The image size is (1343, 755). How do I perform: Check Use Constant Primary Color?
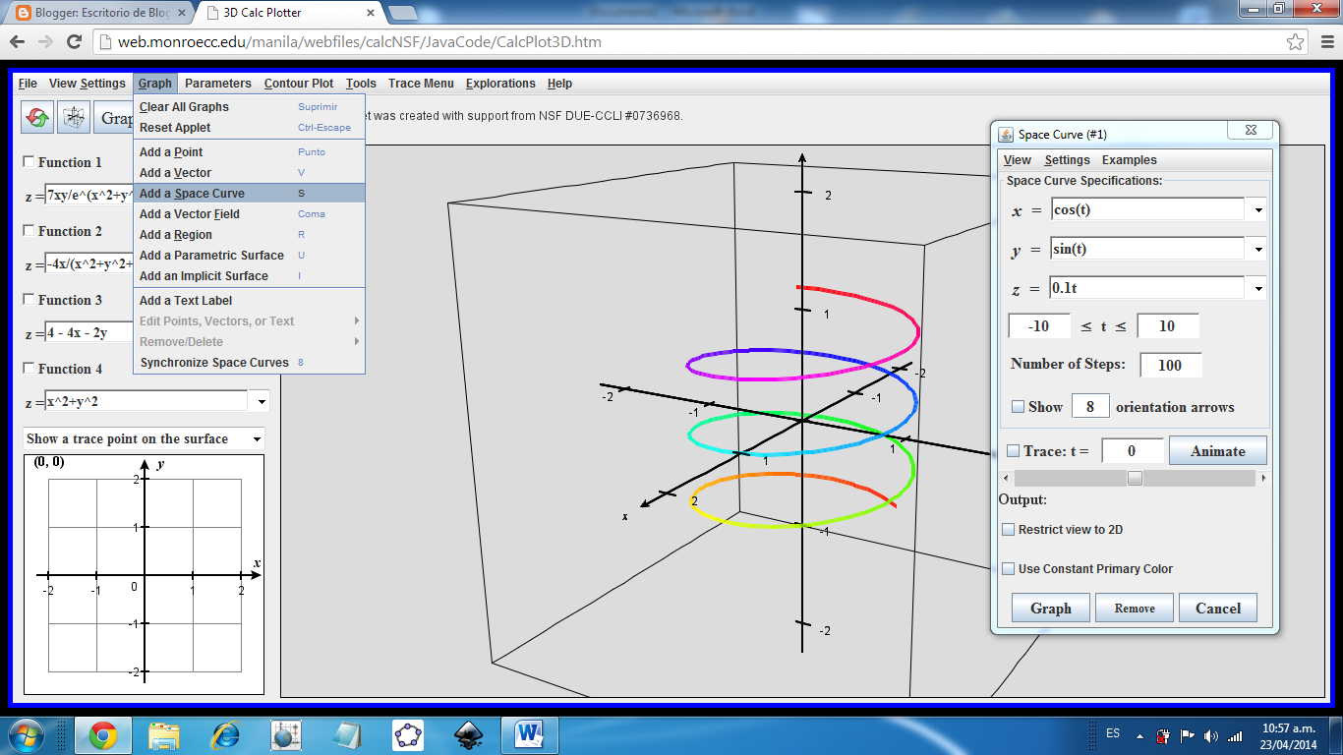point(1009,568)
